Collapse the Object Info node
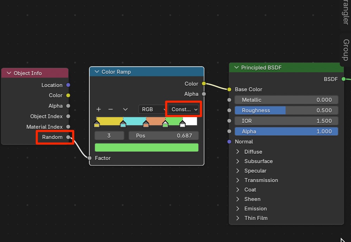The width and height of the screenshot is (351, 242). click(9, 73)
